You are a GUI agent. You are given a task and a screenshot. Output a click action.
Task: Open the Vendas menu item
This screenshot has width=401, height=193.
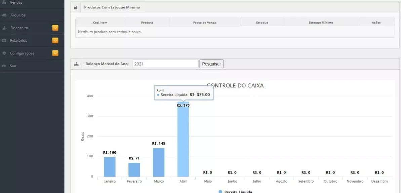pyautogui.click(x=16, y=3)
